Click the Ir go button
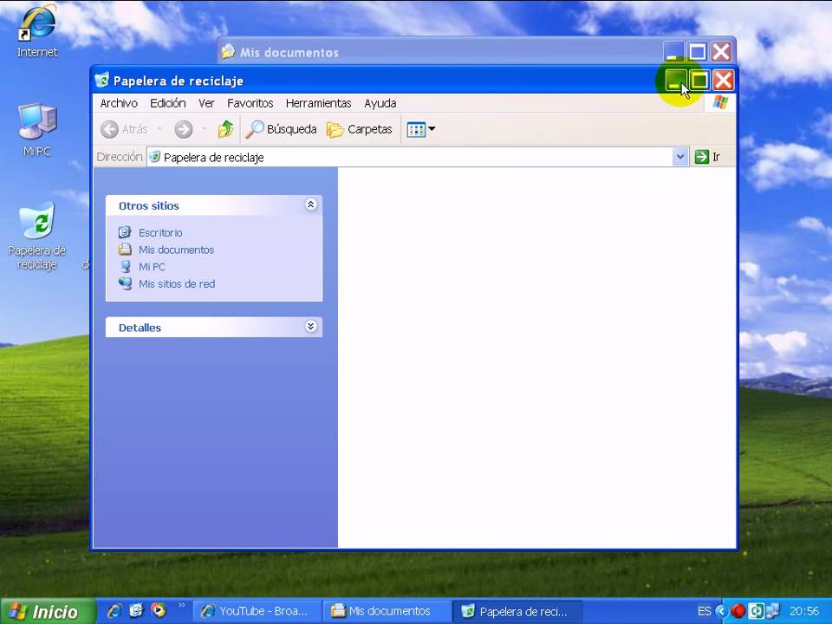 pos(707,157)
